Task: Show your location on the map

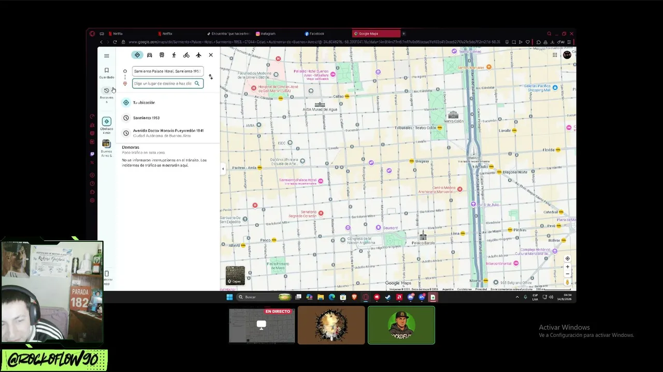Action: [x=567, y=259]
